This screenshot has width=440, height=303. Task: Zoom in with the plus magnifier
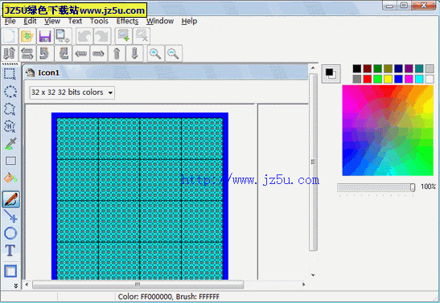pyautogui.click(x=156, y=53)
